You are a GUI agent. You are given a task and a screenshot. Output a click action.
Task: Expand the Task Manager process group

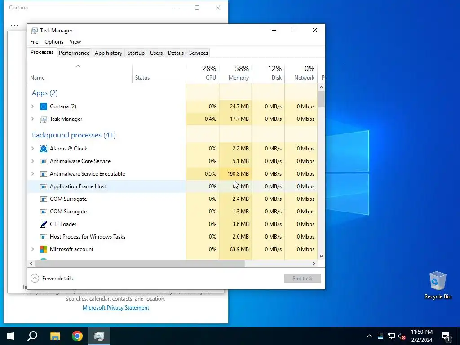33,119
